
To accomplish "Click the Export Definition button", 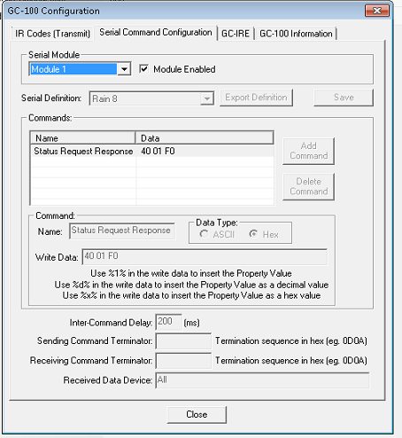I will coord(256,98).
